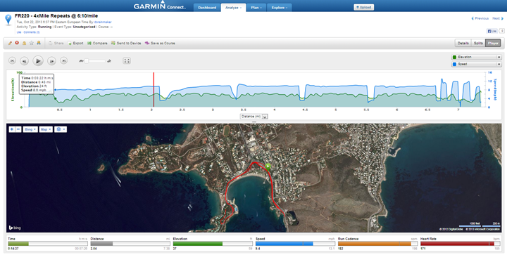Viewport: 507px width, 255px height.
Task: Export the activity
Action: point(75,43)
